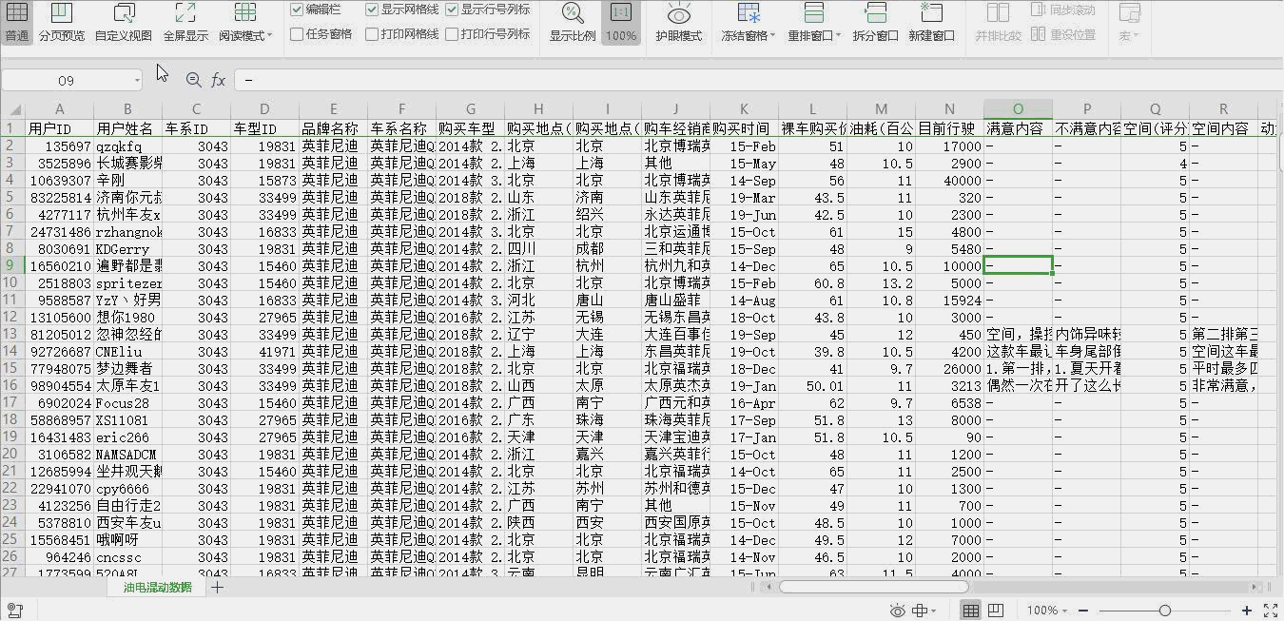
Task: Click the icon at status bar left end
Action: point(15,611)
